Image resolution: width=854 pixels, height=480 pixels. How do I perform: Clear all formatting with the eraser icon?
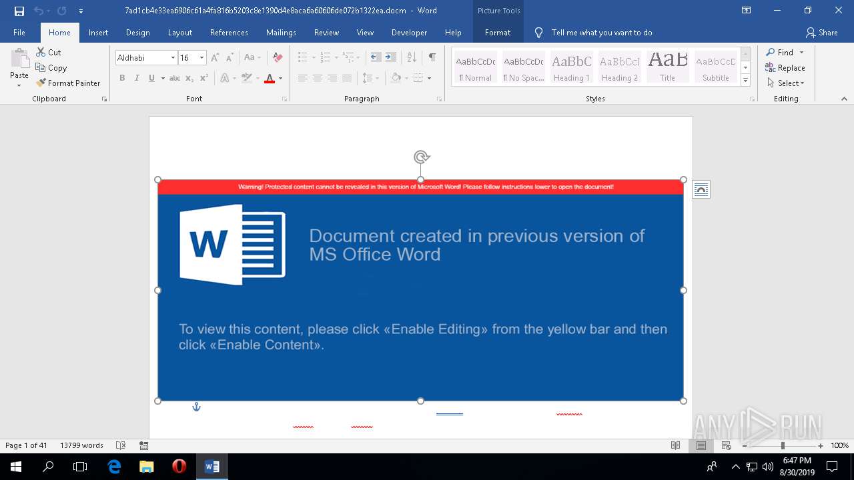tap(278, 58)
